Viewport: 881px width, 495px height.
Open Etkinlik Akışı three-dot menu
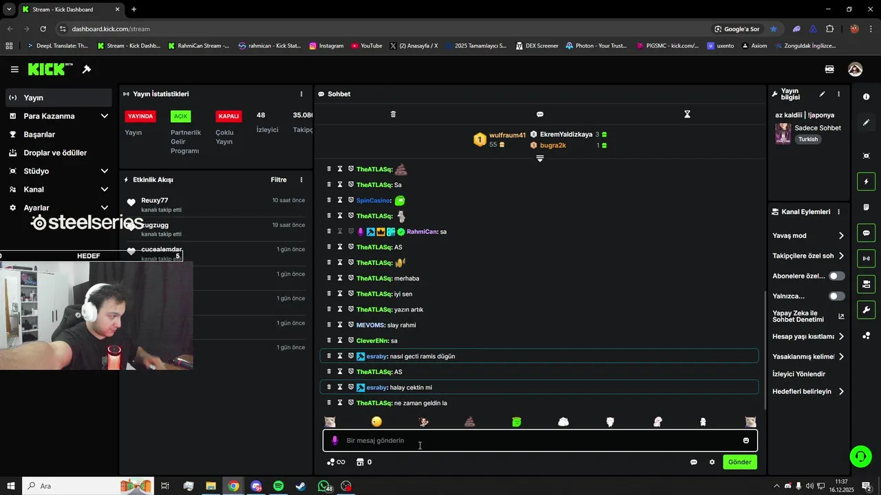tap(301, 179)
